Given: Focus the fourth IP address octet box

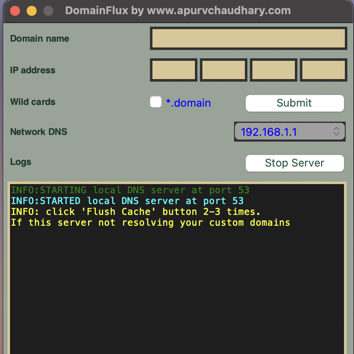Looking at the screenshot, I should pos(324,70).
